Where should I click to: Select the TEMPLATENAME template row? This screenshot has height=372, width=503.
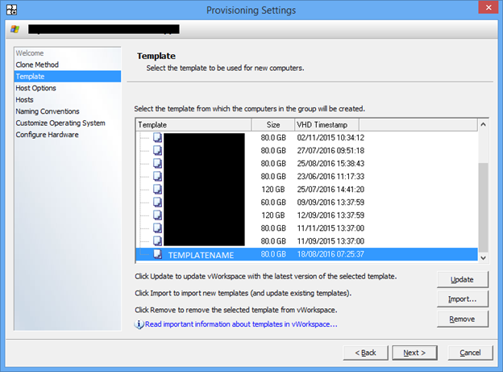click(306, 254)
